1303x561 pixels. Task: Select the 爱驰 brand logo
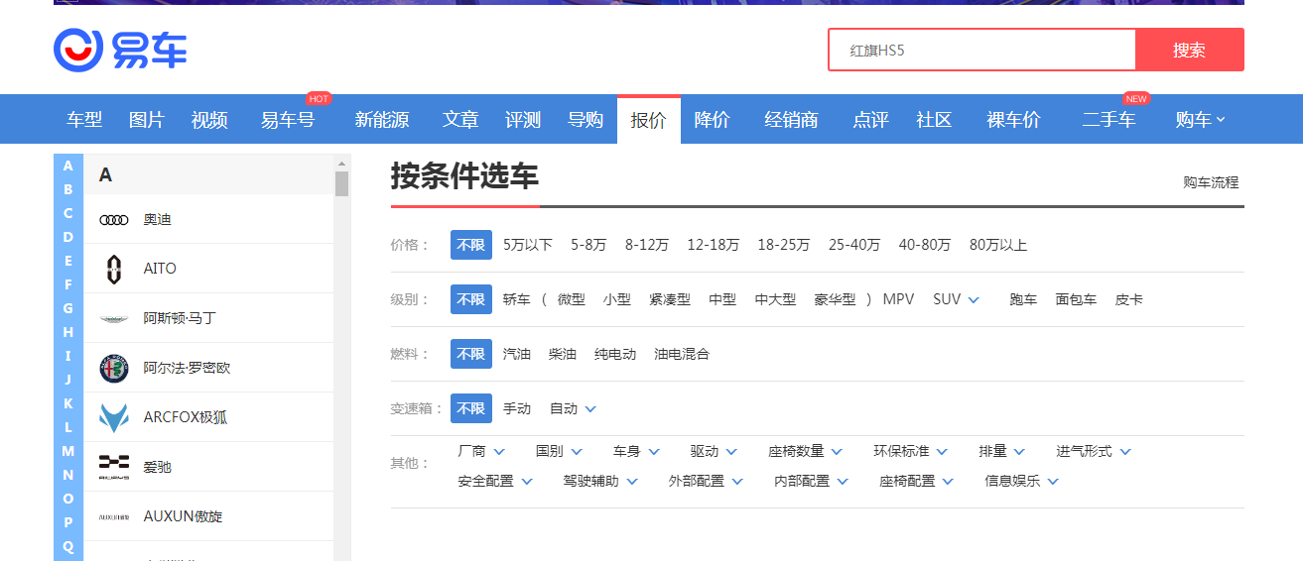(x=114, y=467)
